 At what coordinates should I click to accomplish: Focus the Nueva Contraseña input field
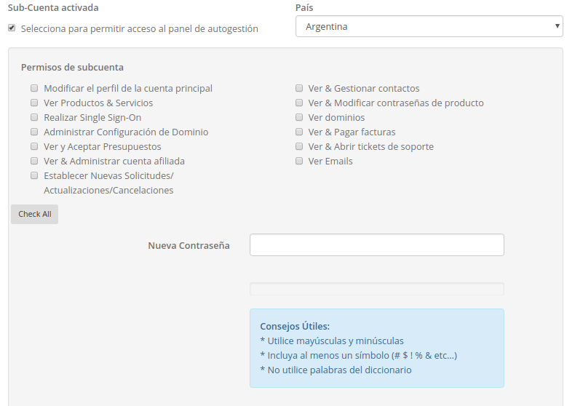[376, 244]
